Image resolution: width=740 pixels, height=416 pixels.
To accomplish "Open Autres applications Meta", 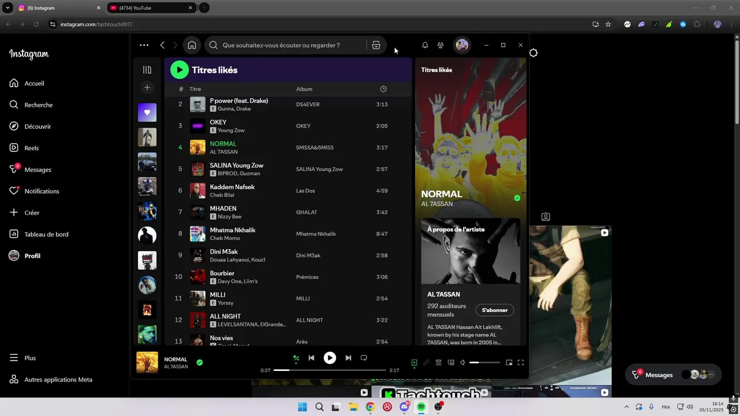I will (x=51, y=380).
